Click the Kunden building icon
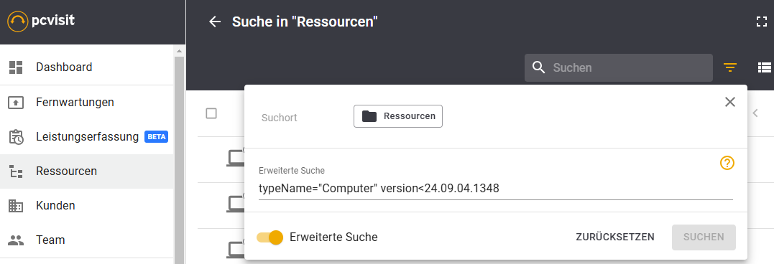This screenshot has height=264, width=774. click(x=17, y=205)
